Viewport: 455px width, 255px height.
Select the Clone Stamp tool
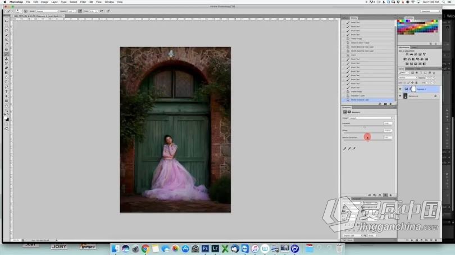point(6,59)
